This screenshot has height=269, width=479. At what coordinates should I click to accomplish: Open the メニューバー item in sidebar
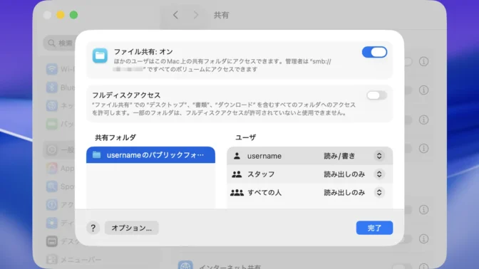tap(73, 260)
